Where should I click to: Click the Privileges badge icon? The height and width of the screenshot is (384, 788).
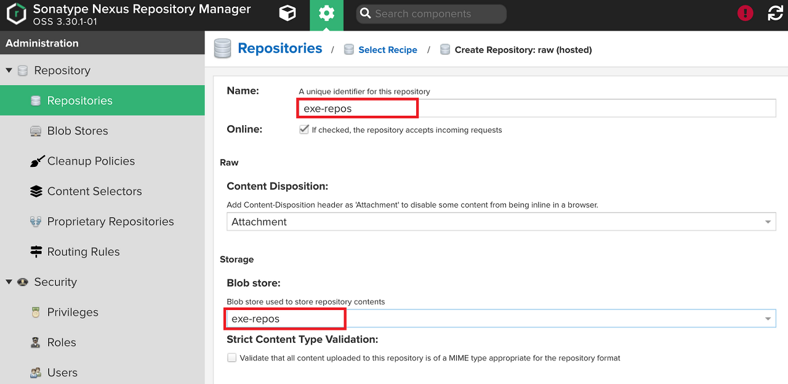tap(36, 313)
